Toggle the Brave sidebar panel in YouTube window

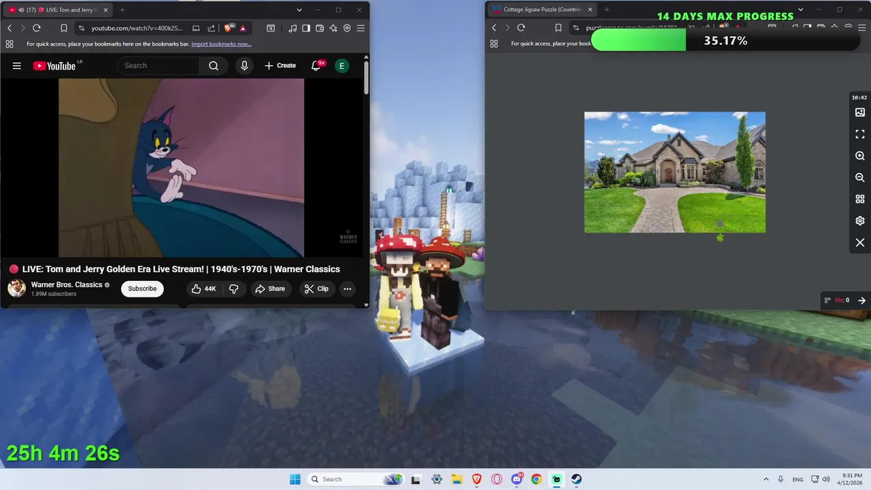click(x=306, y=28)
